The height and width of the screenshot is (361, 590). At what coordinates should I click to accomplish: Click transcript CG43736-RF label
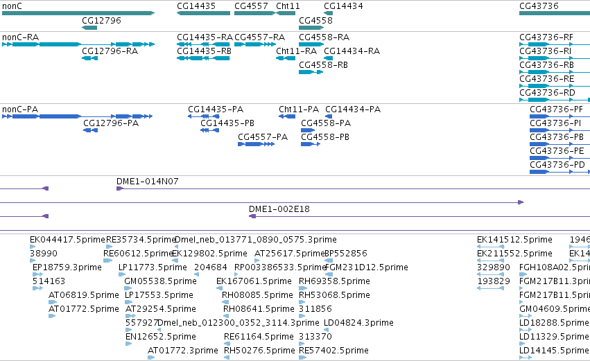(x=546, y=37)
